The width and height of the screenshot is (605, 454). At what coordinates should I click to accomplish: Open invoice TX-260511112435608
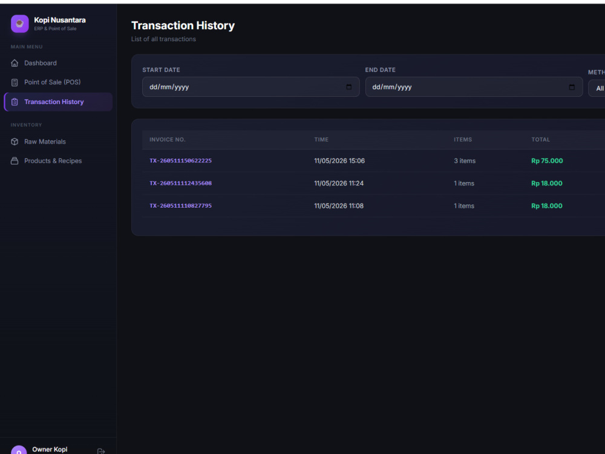click(x=180, y=183)
